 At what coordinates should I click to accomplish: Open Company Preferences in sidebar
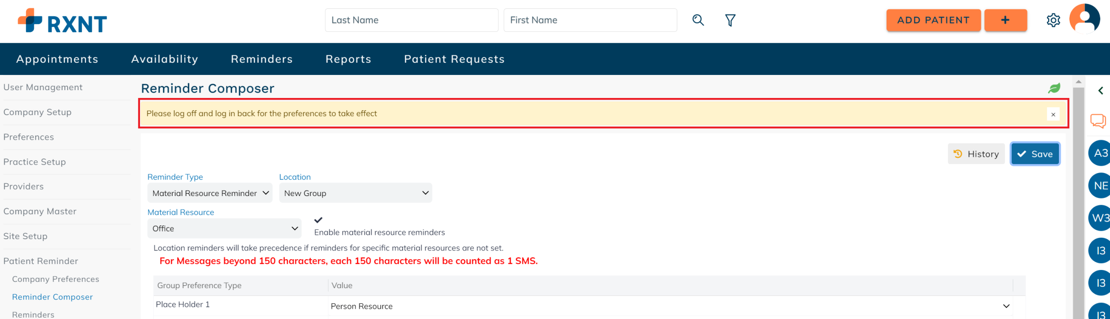[55, 279]
